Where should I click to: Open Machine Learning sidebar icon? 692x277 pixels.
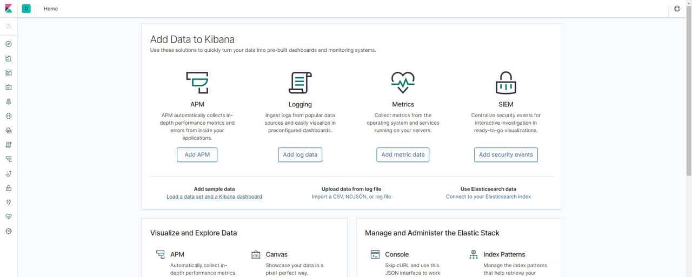9,116
